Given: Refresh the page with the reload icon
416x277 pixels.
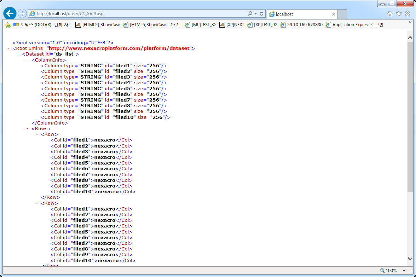Looking at the screenshot, I should 261,13.
